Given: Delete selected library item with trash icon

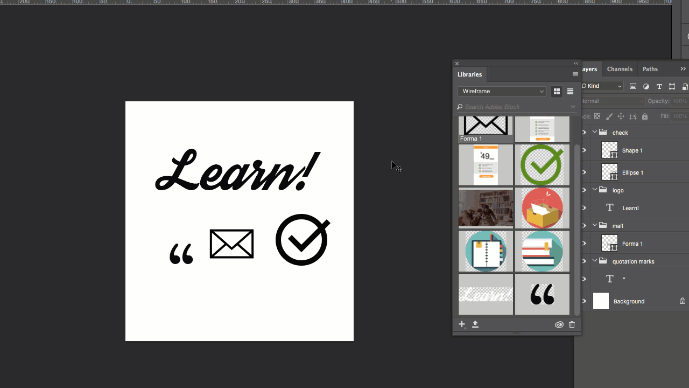Looking at the screenshot, I should [572, 324].
